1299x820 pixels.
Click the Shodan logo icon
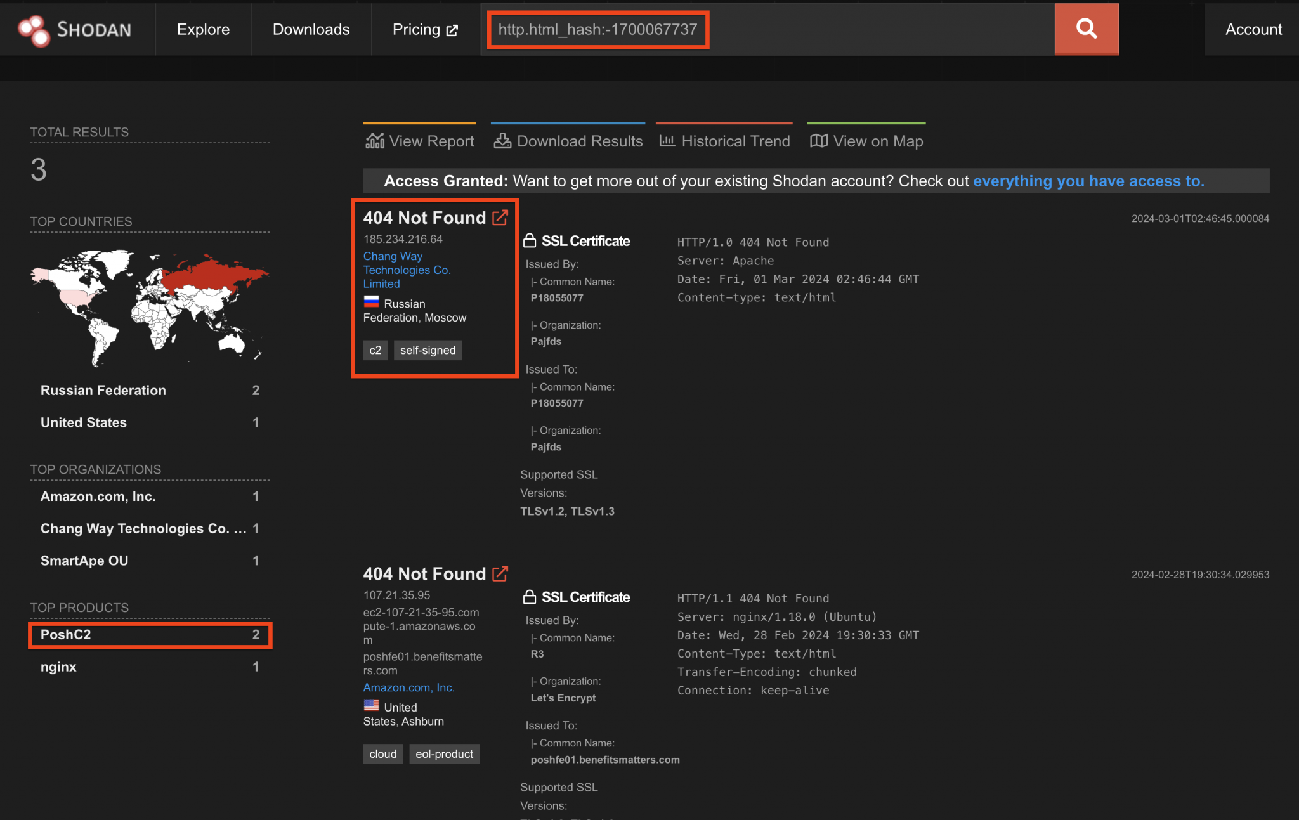(35, 29)
